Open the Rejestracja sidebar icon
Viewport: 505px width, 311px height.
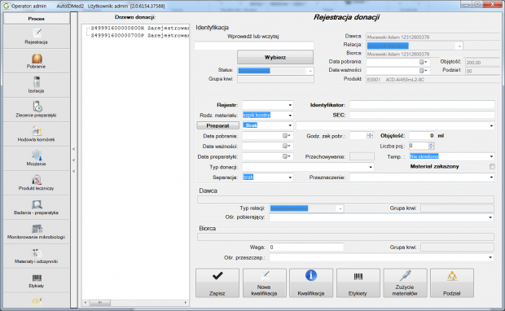point(37,37)
